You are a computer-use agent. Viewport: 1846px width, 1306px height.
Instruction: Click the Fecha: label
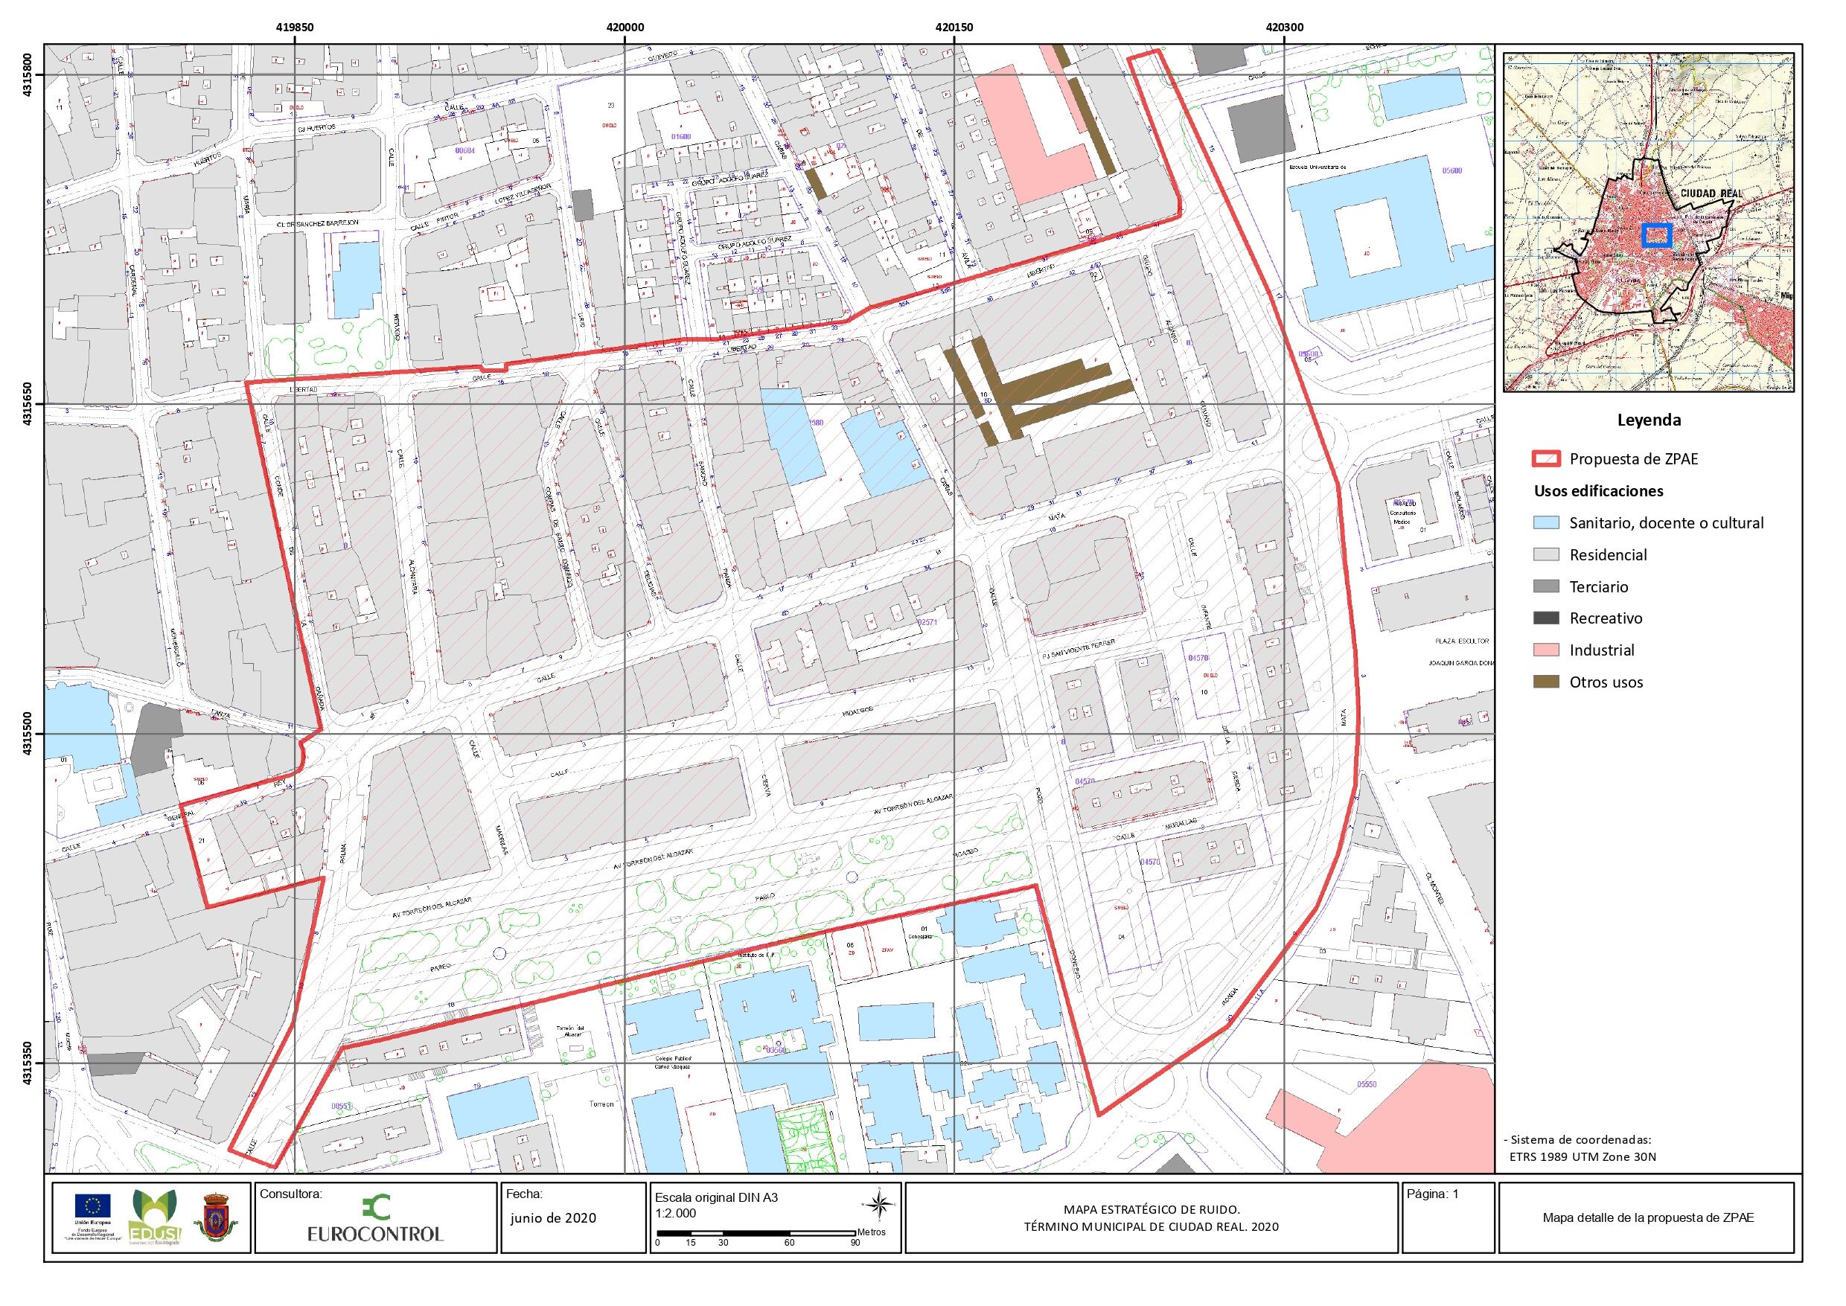[525, 1194]
